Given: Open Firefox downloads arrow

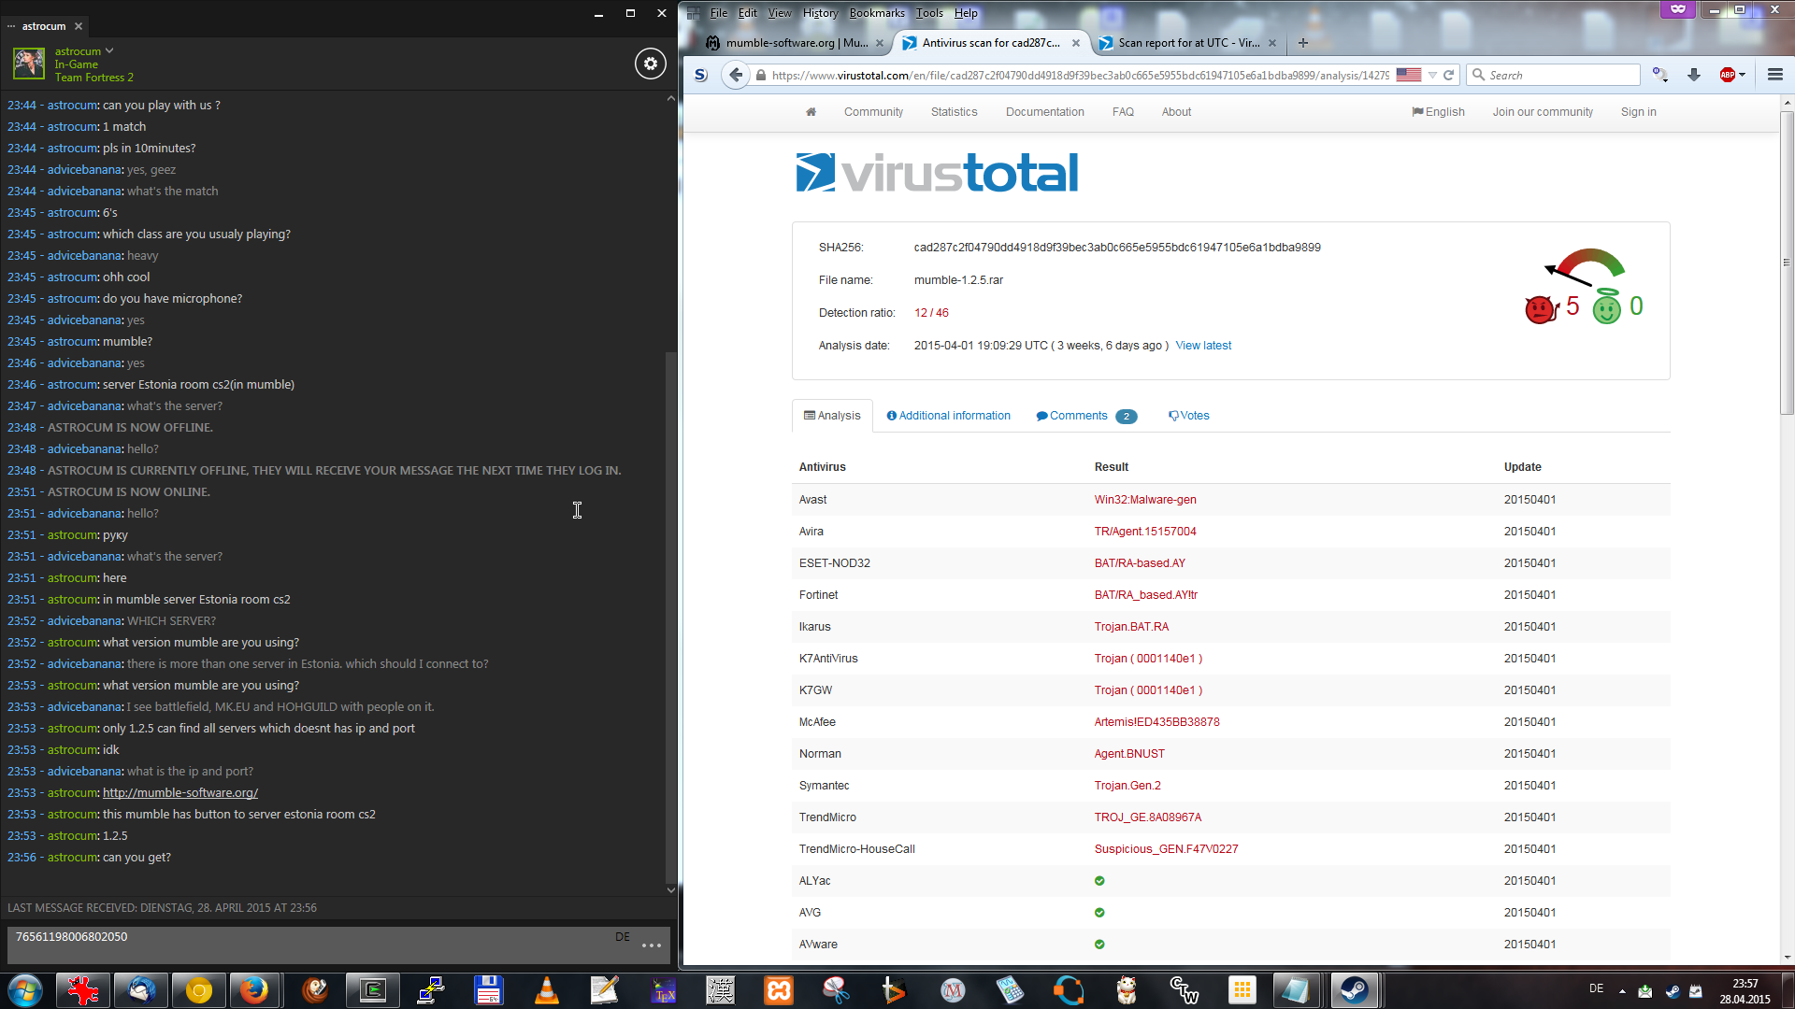Looking at the screenshot, I should 1693,75.
